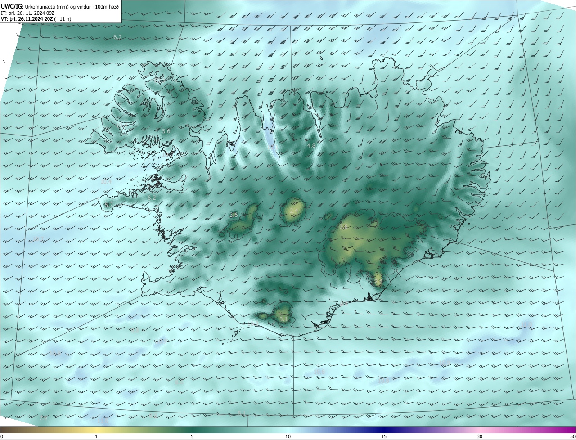
Task: Click the colorbar tick label '1'
Action: [x=96, y=436]
